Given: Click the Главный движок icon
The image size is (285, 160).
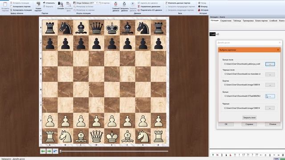Looking at the screenshot, I should [x=116, y=4].
